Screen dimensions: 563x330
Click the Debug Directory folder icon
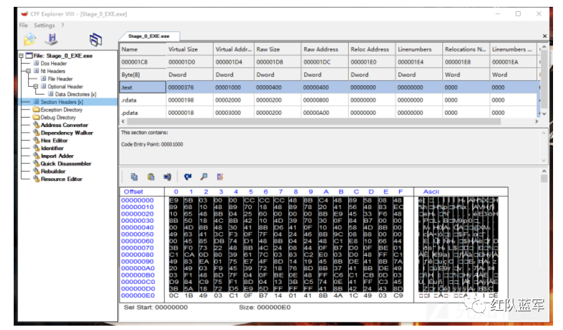click(36, 117)
